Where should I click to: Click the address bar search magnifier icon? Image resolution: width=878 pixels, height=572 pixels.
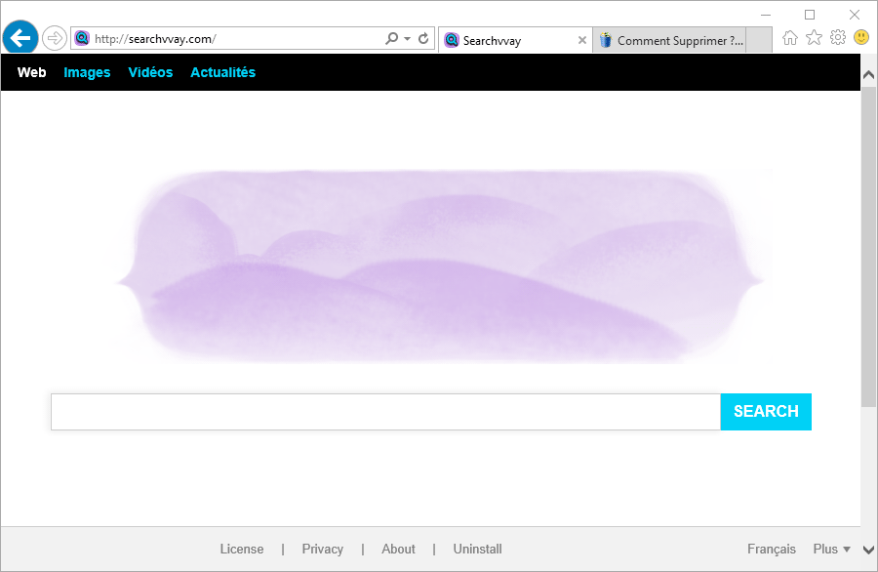point(391,38)
